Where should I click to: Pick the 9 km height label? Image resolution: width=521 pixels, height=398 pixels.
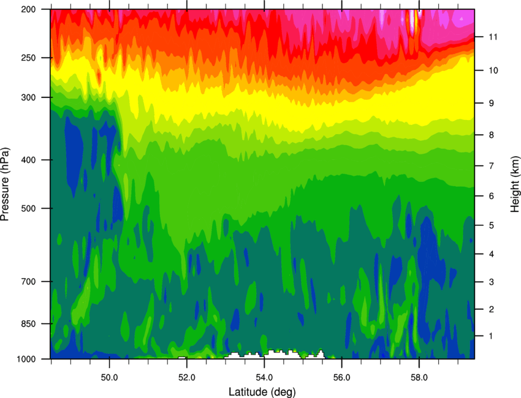tap(491, 103)
